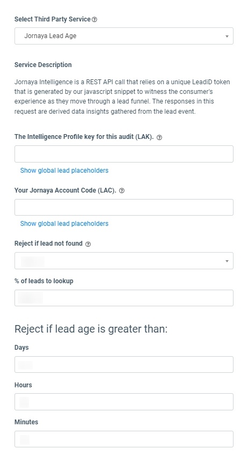Focus the Jornaya Account Code (LAC) input

point(124,207)
